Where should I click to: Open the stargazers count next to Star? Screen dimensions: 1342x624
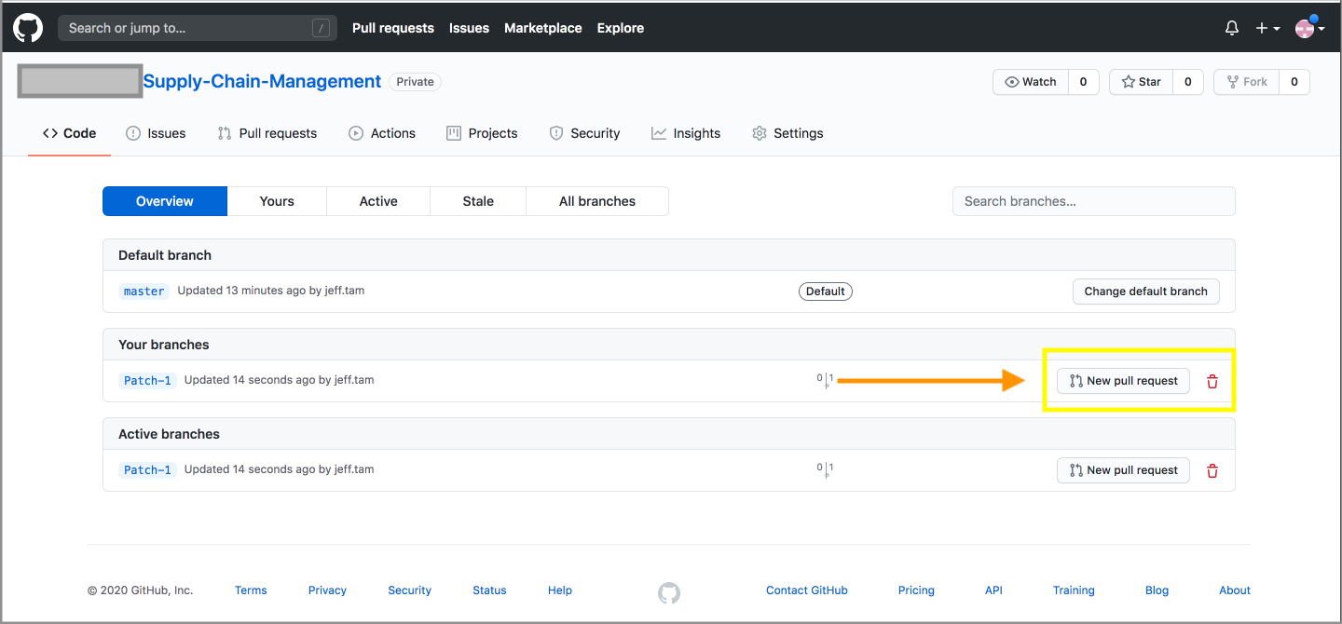pos(1187,82)
